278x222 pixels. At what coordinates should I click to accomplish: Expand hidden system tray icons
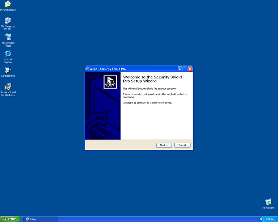click(262, 219)
